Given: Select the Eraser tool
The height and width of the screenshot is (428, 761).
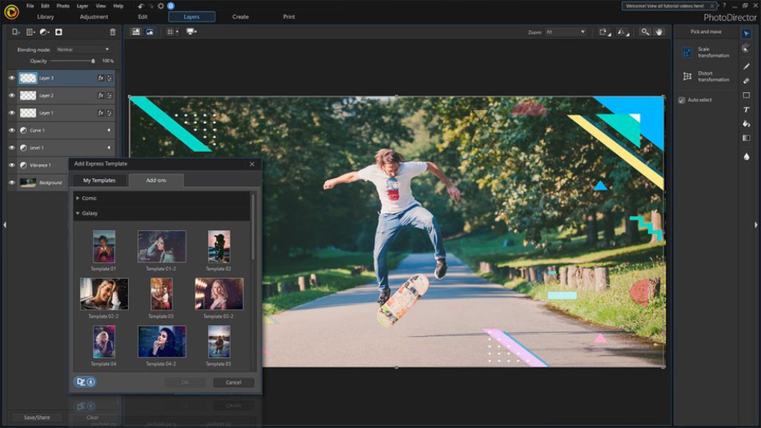Looking at the screenshot, I should [x=746, y=81].
